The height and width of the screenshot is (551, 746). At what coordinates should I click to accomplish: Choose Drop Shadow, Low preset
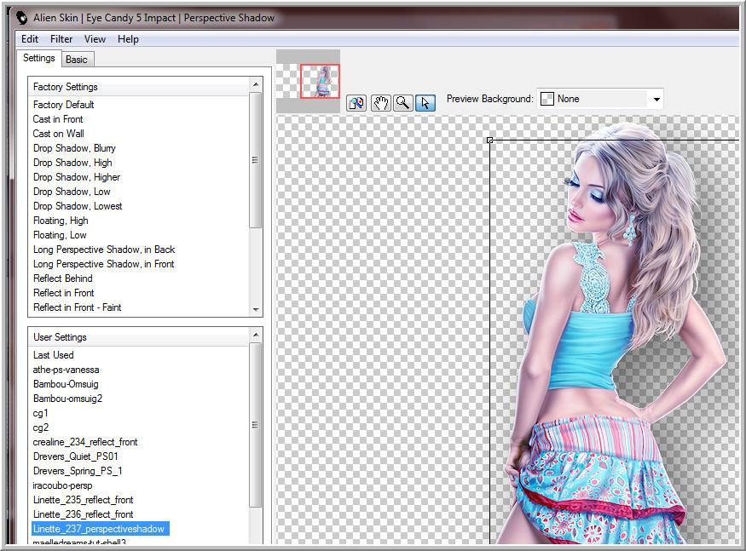[72, 192]
